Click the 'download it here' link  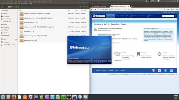[x=106, y=30]
